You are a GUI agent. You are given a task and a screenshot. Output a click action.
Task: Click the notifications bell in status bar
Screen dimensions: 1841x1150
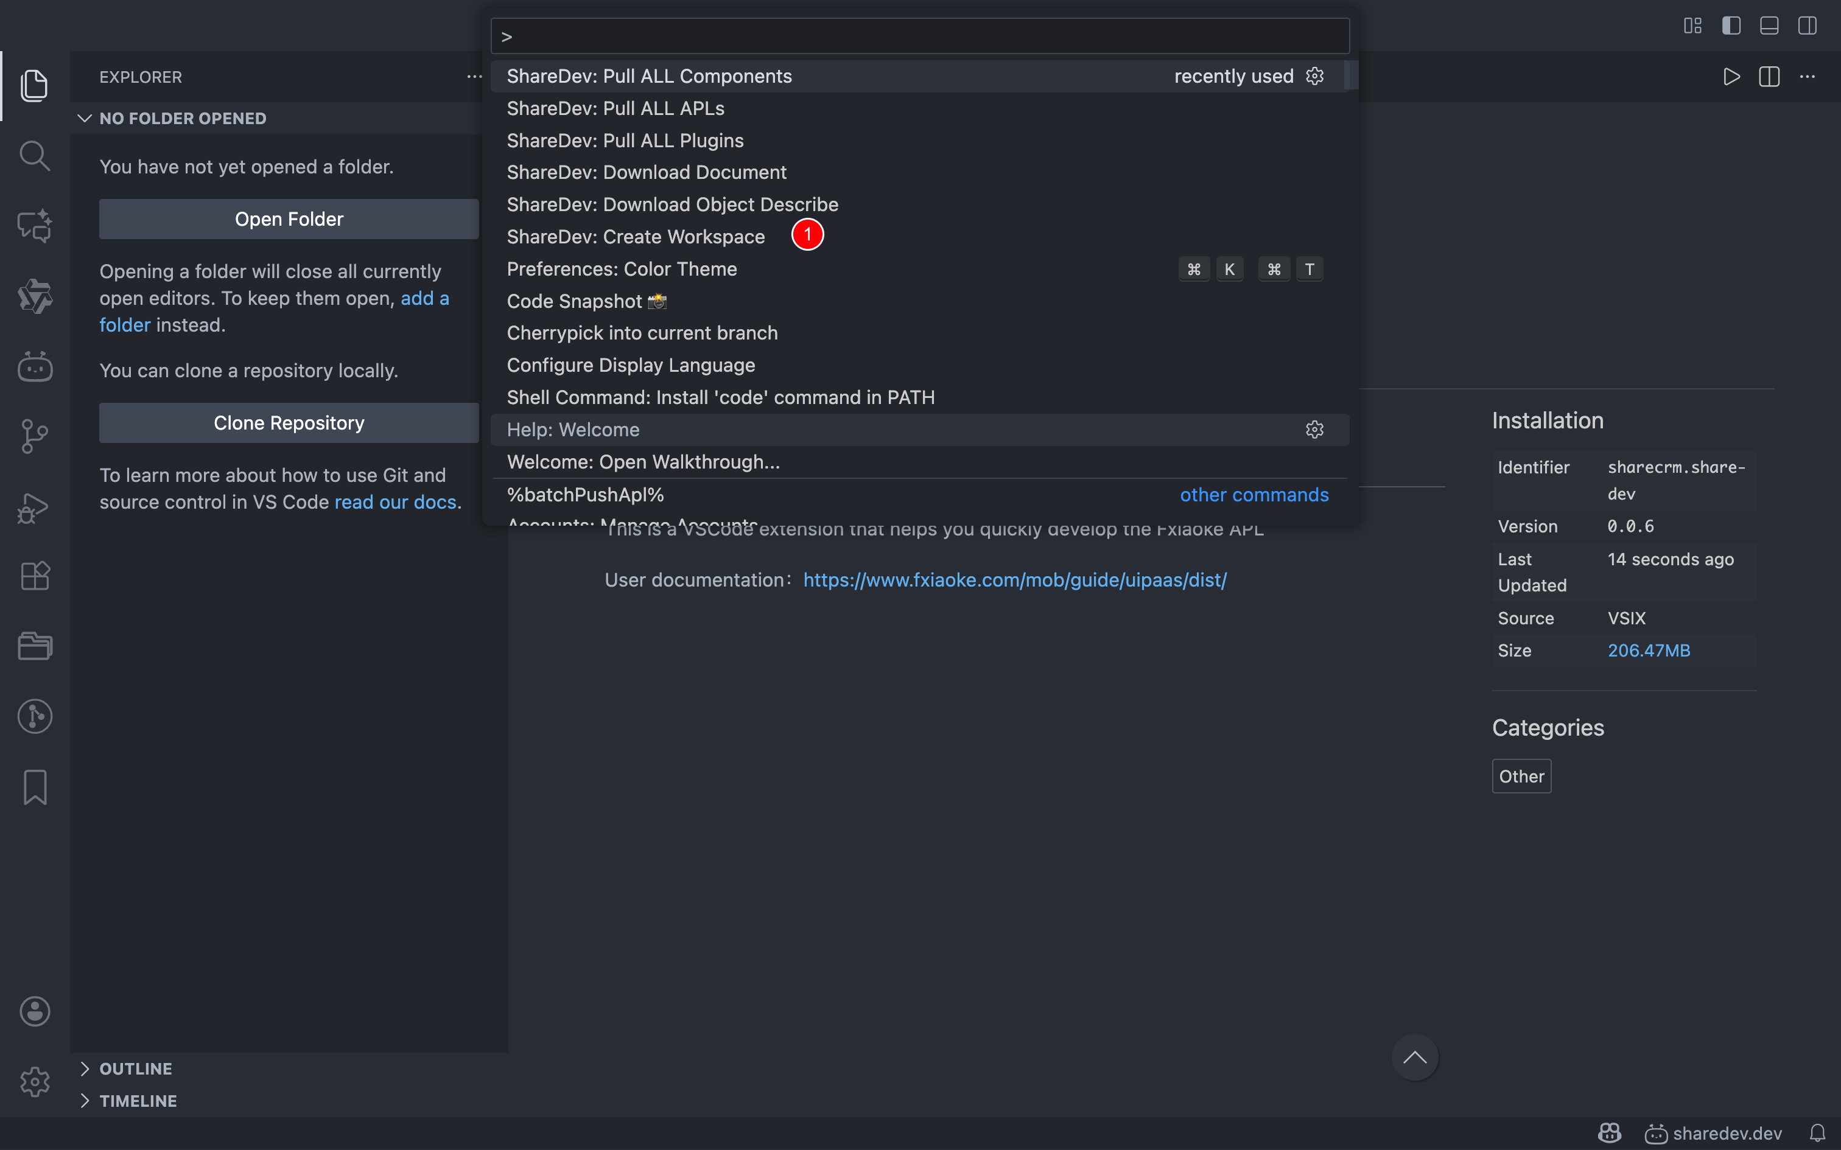[x=1817, y=1133]
